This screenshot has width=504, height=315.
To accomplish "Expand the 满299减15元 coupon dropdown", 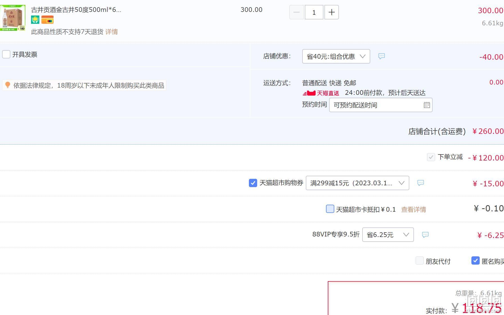I will [x=357, y=183].
